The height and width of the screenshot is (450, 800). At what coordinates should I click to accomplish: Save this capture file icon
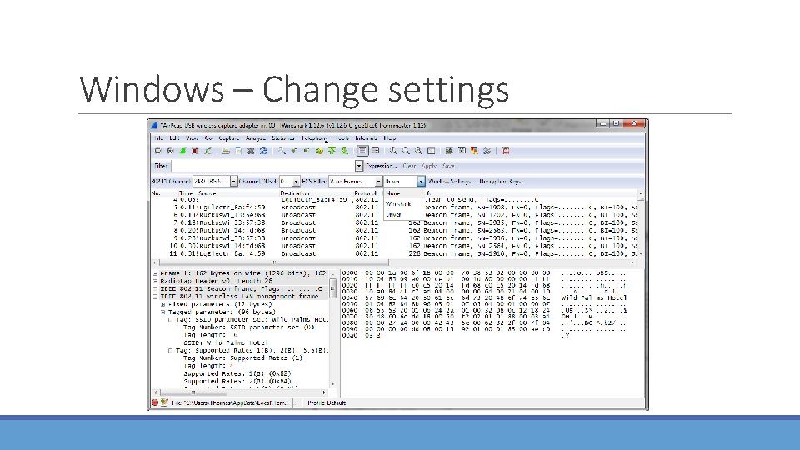pos(238,151)
